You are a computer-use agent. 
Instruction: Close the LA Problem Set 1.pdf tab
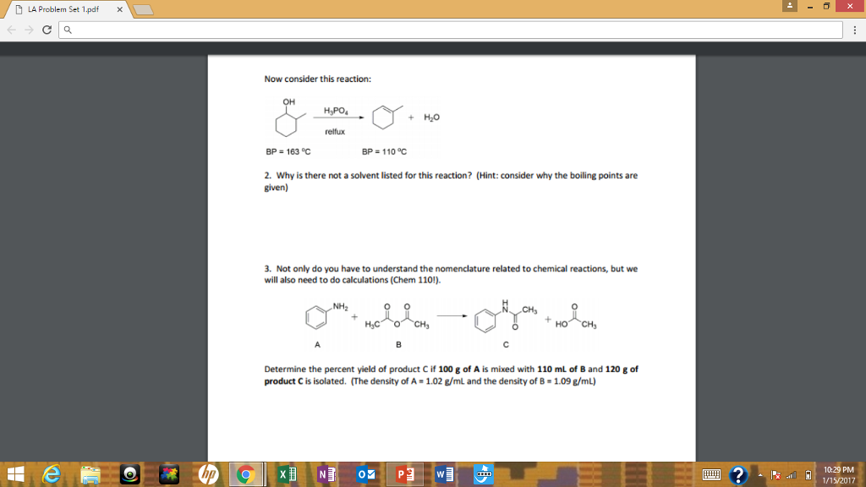pos(119,10)
